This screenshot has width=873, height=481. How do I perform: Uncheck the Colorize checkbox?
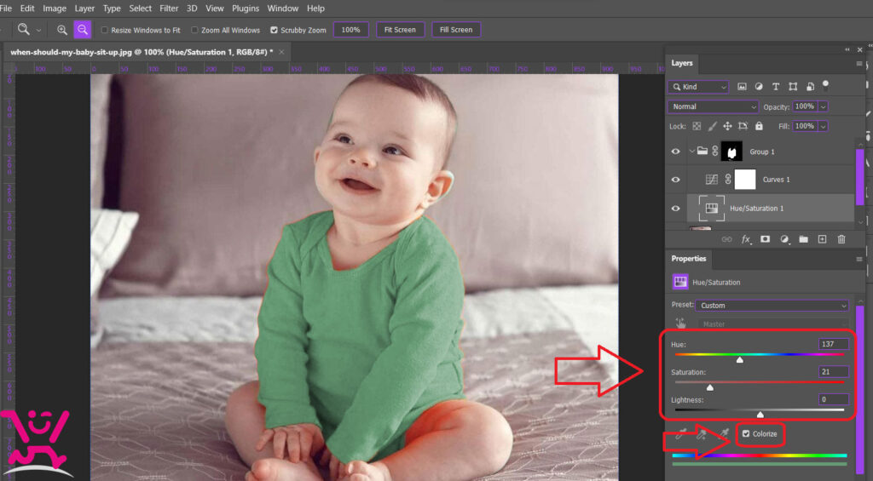point(746,433)
